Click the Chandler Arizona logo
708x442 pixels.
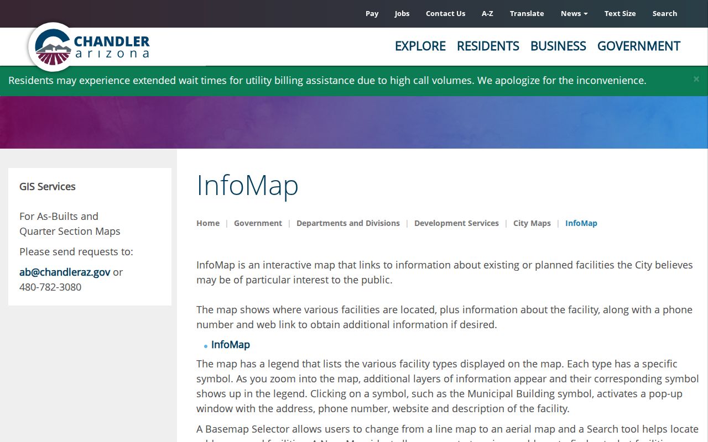click(90, 47)
